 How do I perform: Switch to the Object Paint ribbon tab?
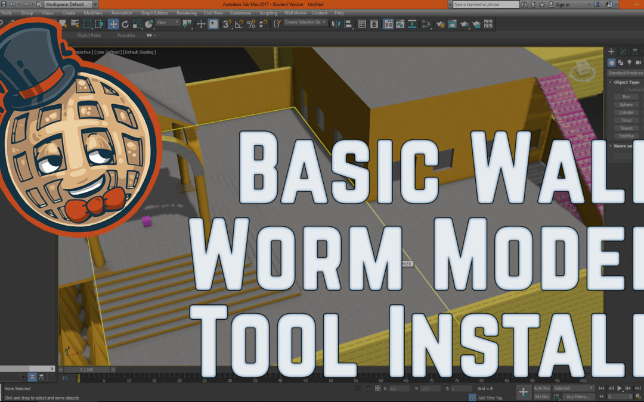click(89, 35)
